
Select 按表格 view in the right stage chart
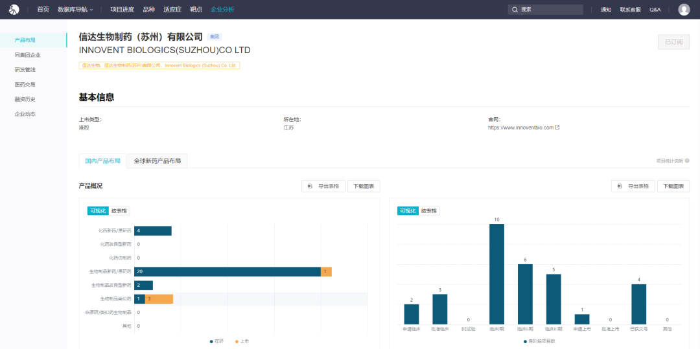pyautogui.click(x=430, y=211)
